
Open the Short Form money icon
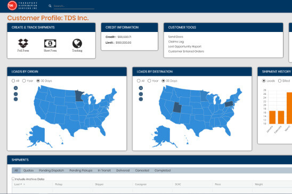pos(50,44)
